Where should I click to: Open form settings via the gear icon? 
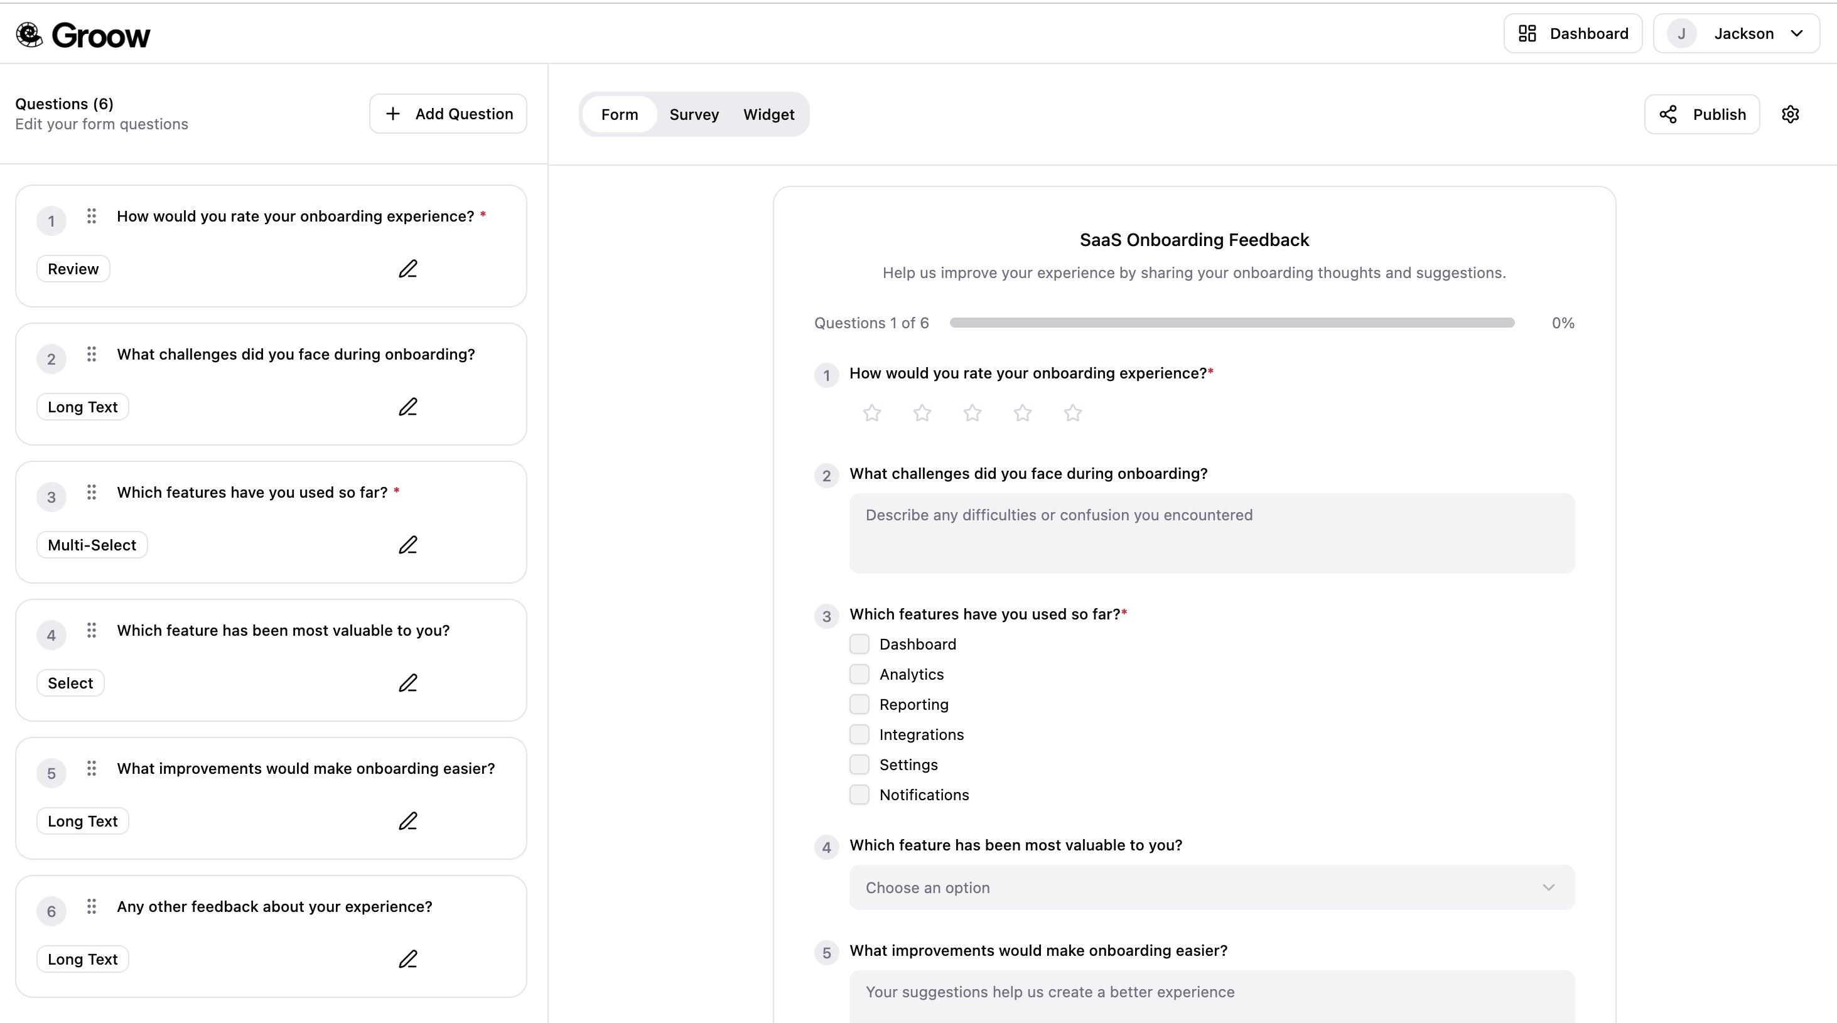1791,114
